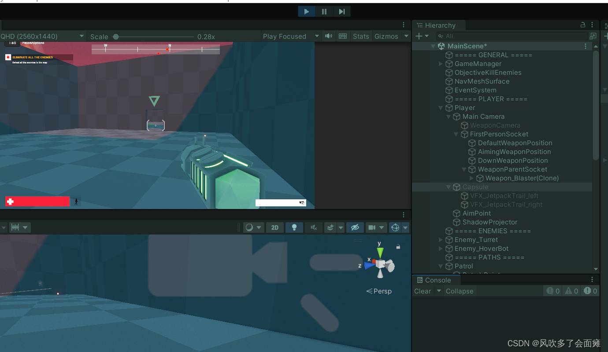Toggle Scene view effects
The image size is (608, 352).
point(330,227)
